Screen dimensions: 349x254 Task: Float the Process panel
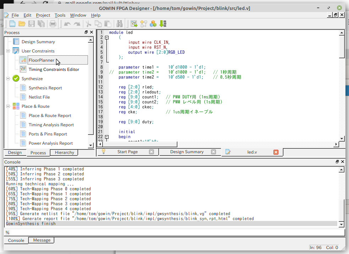coord(86,32)
